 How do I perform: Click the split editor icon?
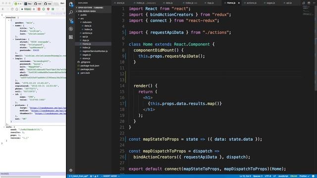309,3
